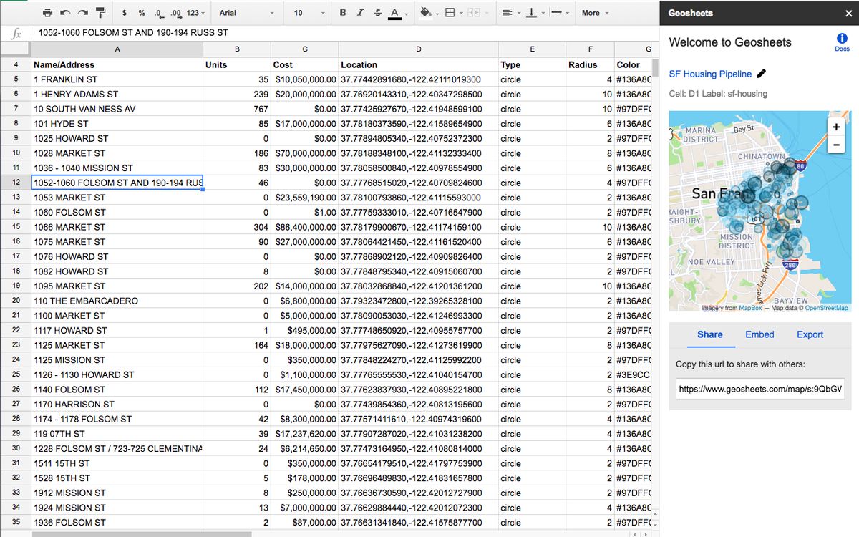This screenshot has width=859, height=537.
Task: Switch to the Embed tab
Action: coord(759,334)
